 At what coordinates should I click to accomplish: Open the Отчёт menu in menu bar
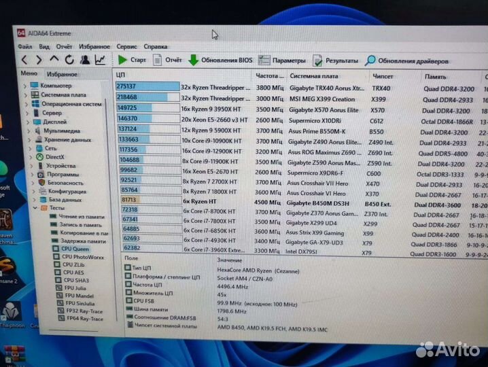(x=64, y=47)
